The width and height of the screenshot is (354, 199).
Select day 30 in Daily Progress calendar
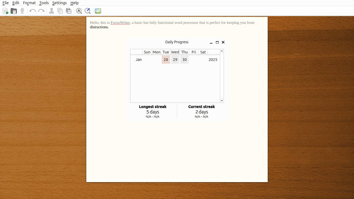pyautogui.click(x=185, y=60)
